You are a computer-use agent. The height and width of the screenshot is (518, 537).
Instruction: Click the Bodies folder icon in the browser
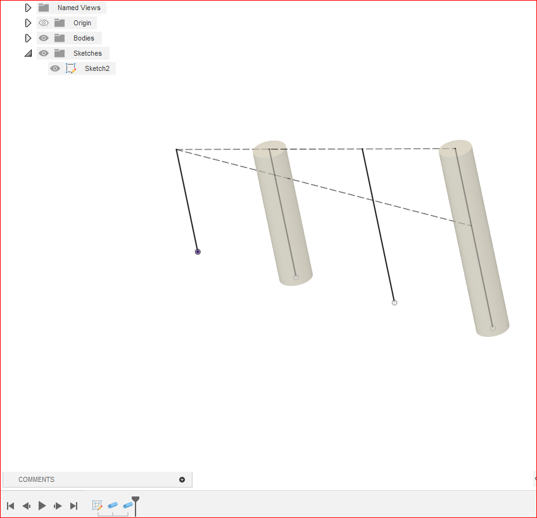tap(59, 37)
